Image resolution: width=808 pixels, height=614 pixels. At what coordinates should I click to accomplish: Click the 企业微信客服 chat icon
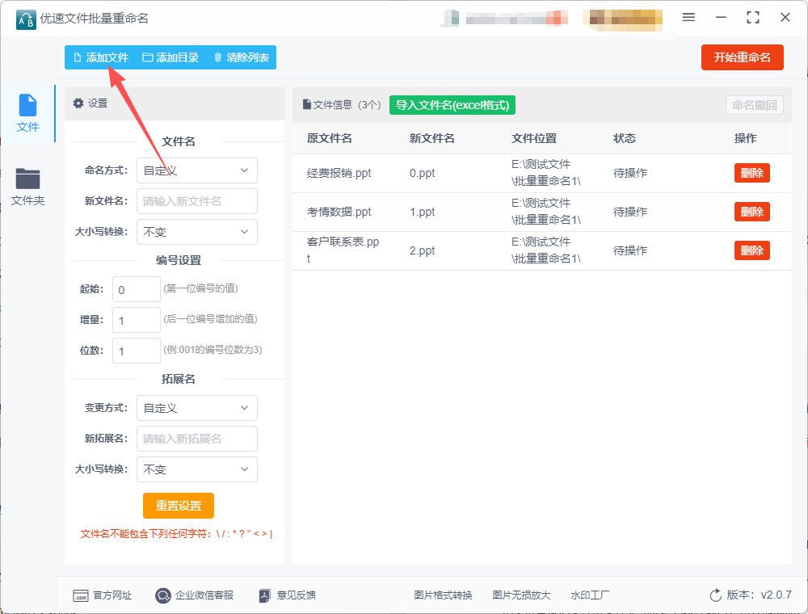163,596
